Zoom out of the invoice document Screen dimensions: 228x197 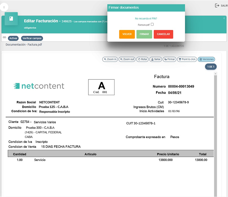[x=127, y=59]
